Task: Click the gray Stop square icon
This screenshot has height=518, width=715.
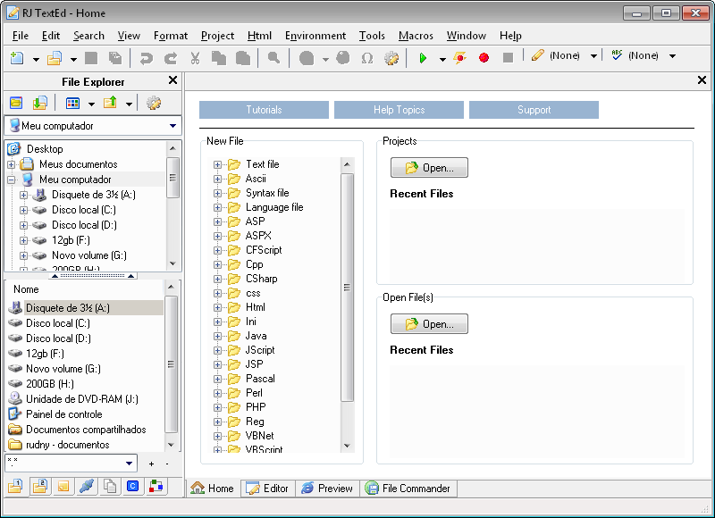Action: 508,57
